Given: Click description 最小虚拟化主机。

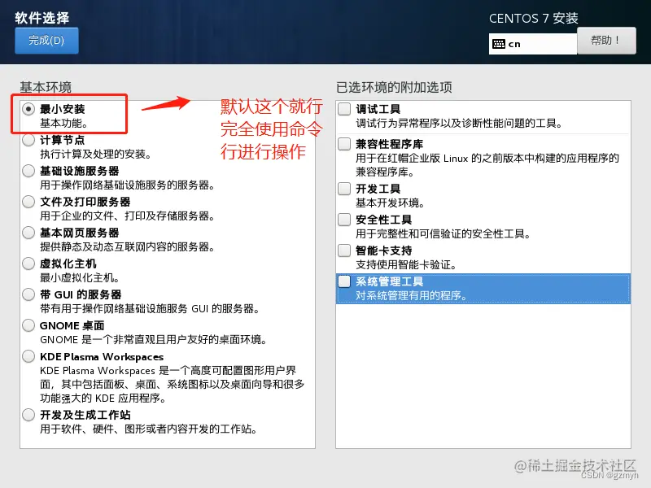Looking at the screenshot, I should click(x=80, y=277).
